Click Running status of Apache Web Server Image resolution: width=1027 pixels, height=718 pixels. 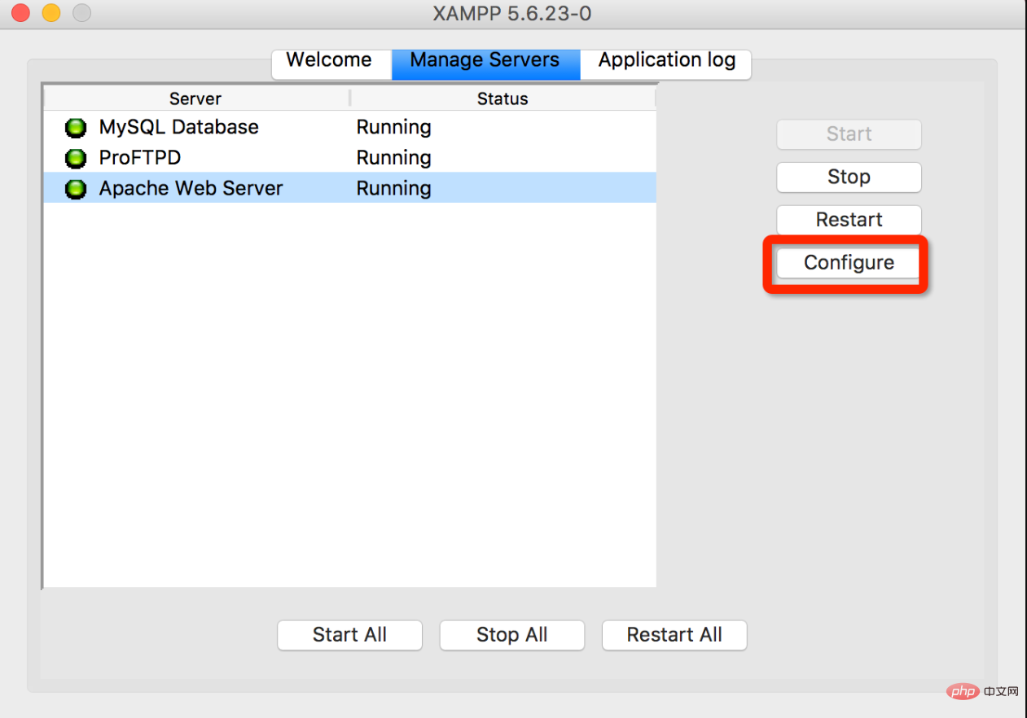[x=393, y=188]
